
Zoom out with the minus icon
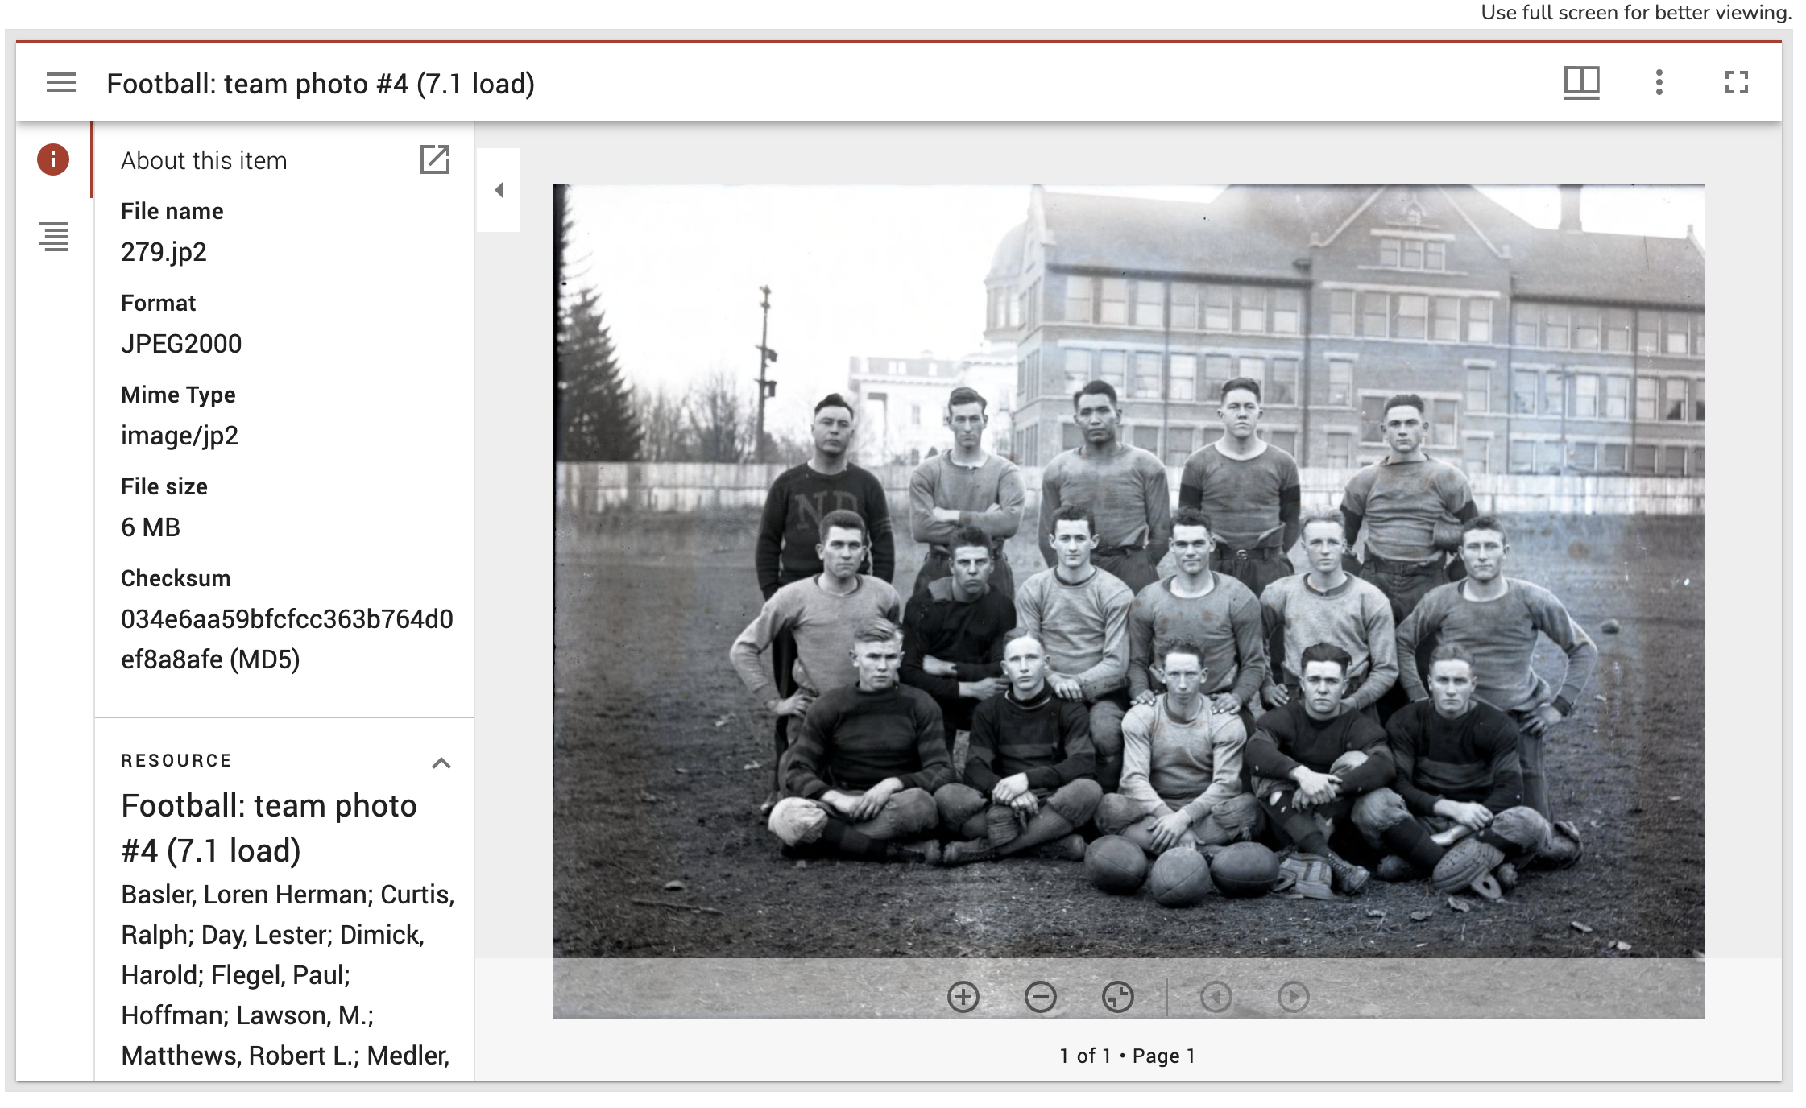coord(1040,997)
